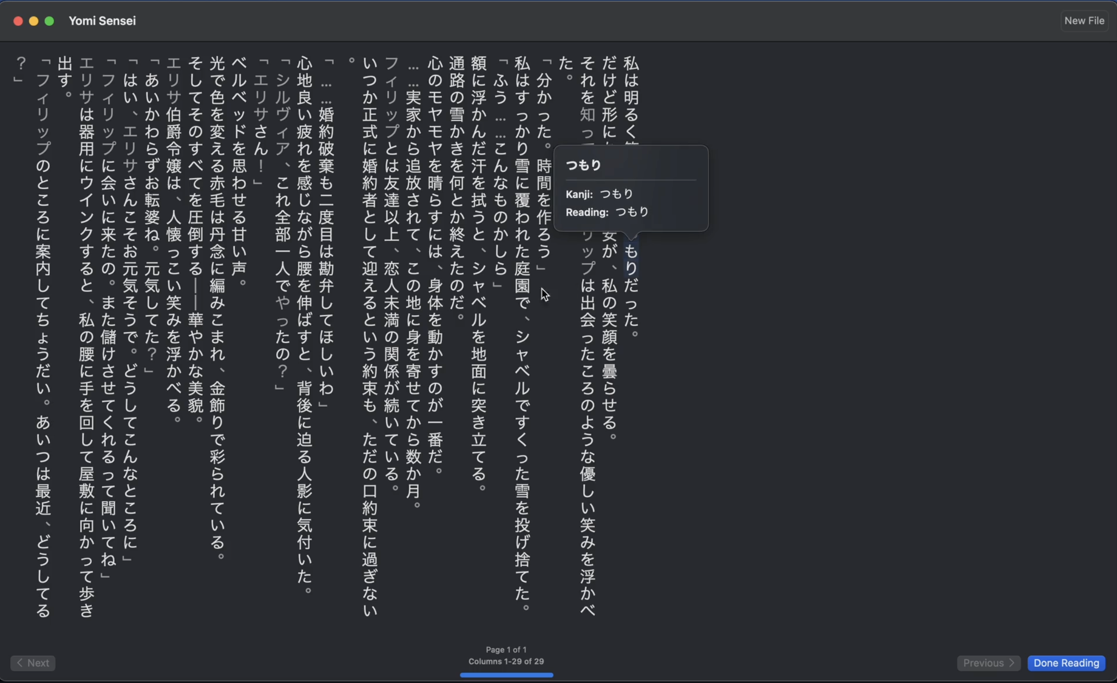Click the New File button
The width and height of the screenshot is (1117, 683).
coord(1084,21)
